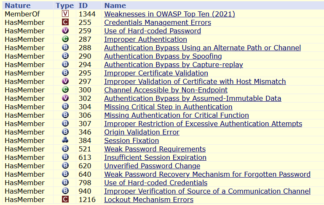The height and width of the screenshot is (205, 324).
Task: Click the Base icon for ID 304
Action: pos(65,107)
